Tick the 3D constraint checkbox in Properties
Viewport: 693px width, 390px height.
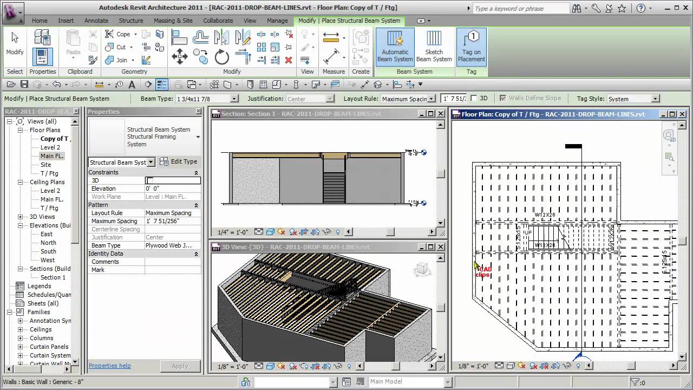[150, 180]
